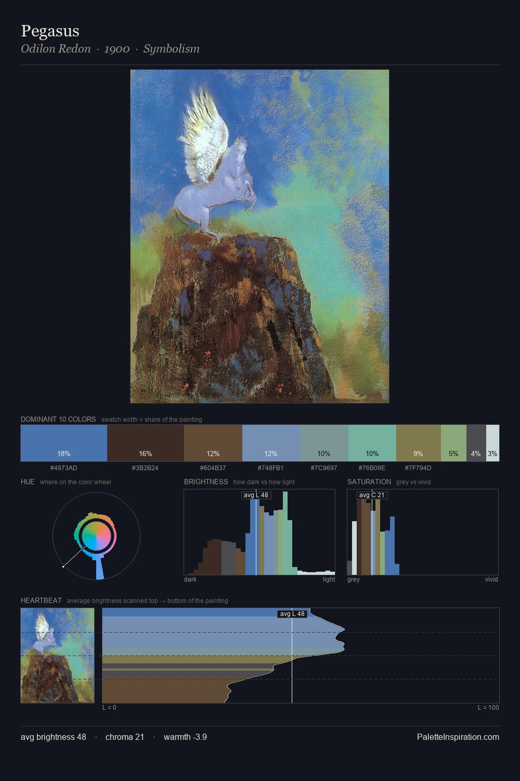
Task: Click the #604B37 hex code label
Action: tap(213, 468)
